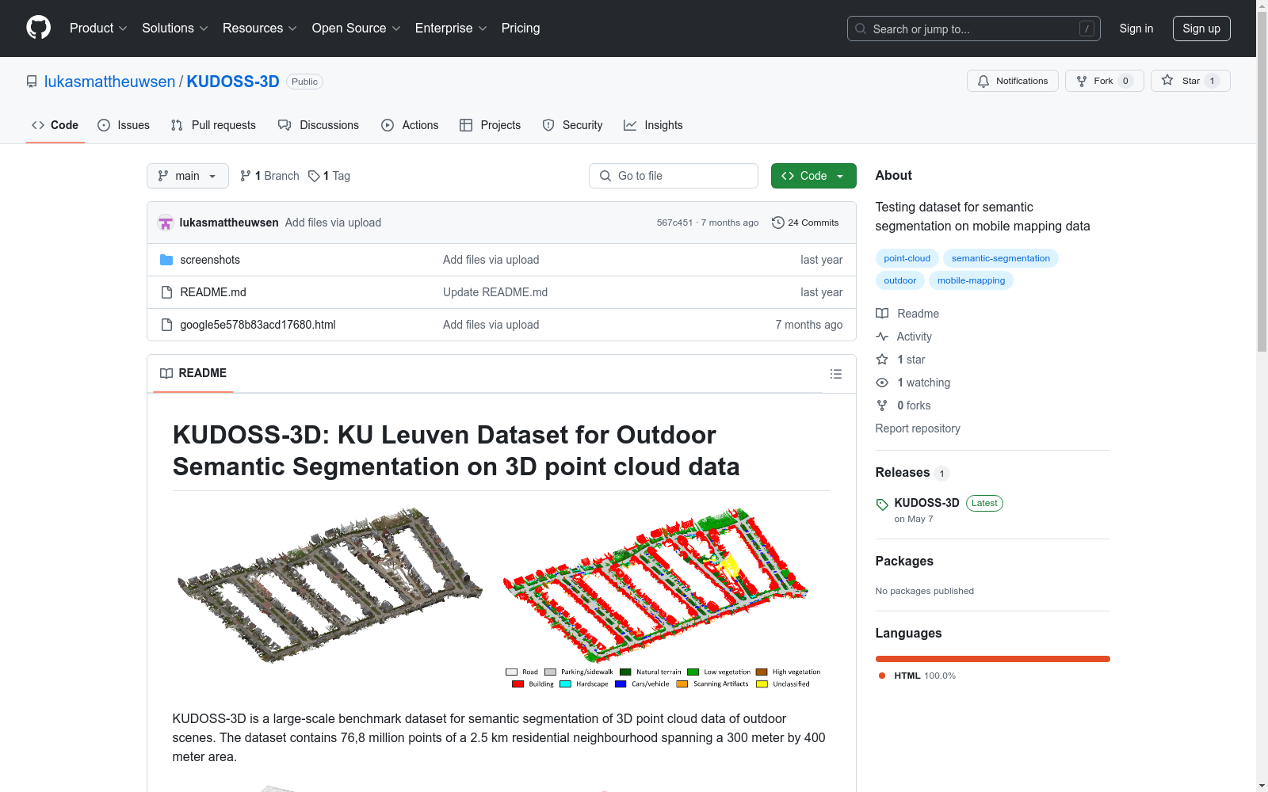Click the point-cloud topic tag
The height and width of the screenshot is (792, 1268).
tap(907, 258)
